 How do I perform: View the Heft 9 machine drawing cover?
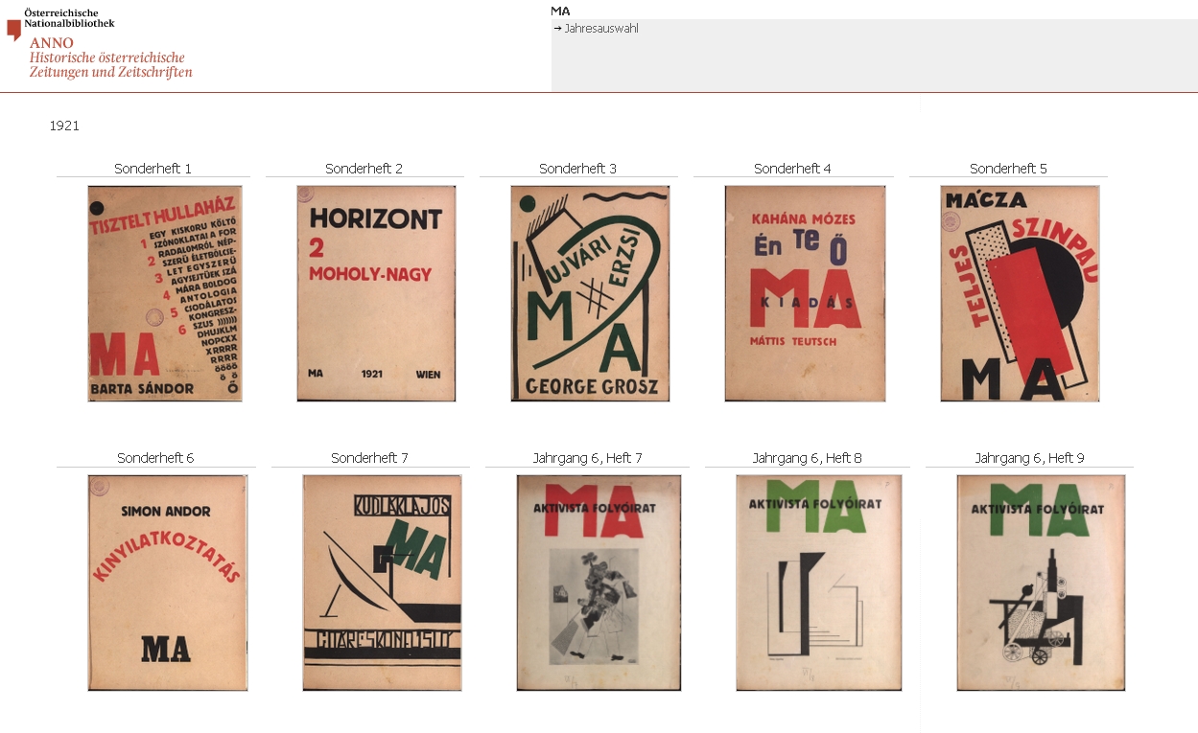tap(1041, 583)
